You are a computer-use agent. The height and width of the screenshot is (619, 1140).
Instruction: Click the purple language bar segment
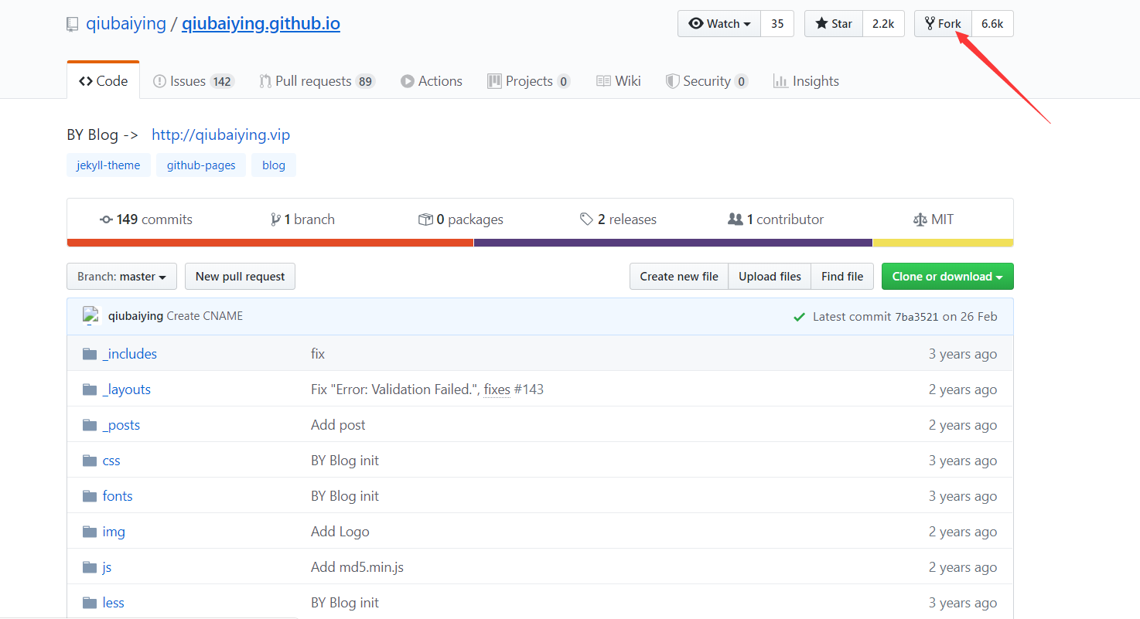click(x=673, y=243)
